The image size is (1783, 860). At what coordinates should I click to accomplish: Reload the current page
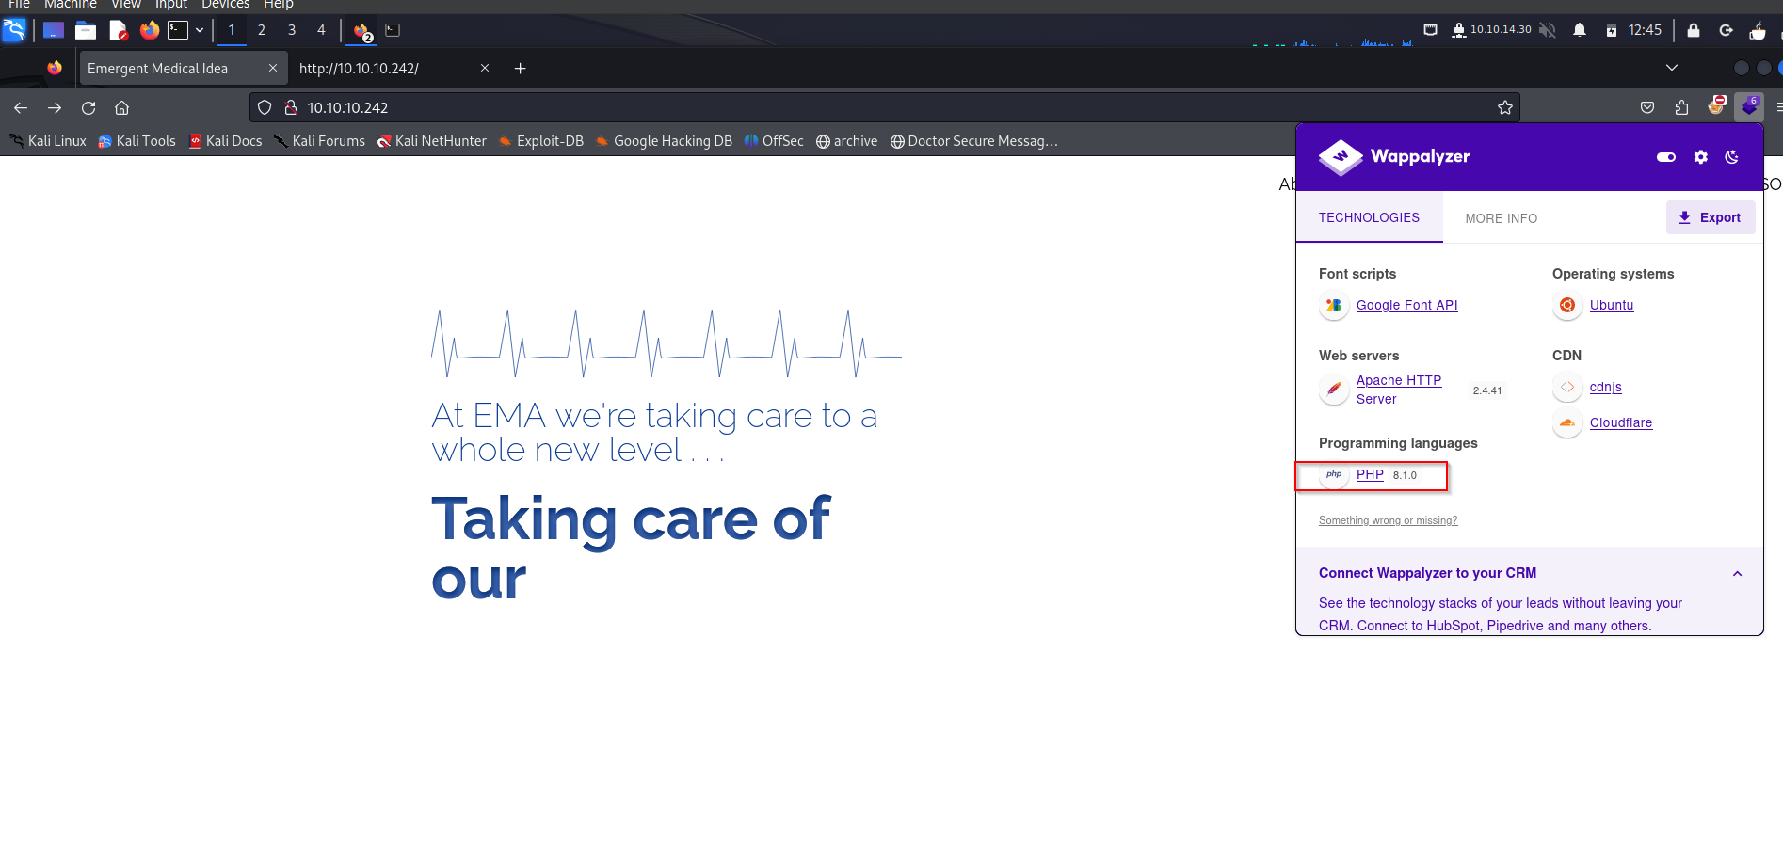(x=88, y=107)
